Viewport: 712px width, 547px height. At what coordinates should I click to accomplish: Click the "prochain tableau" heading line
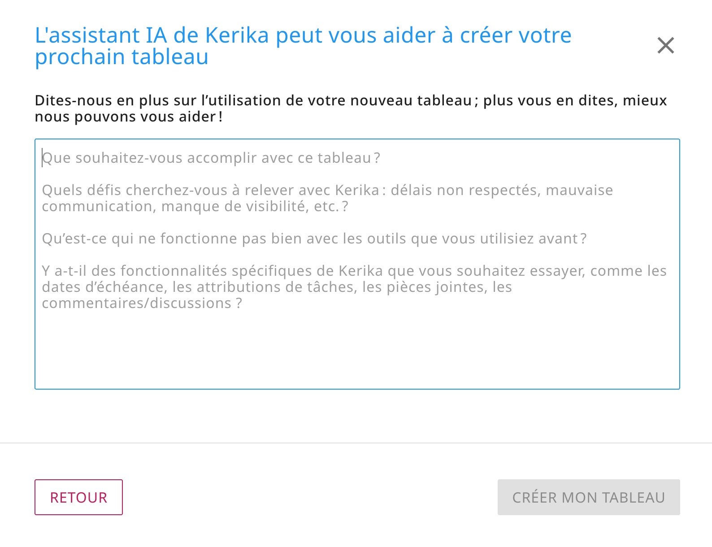point(122,57)
